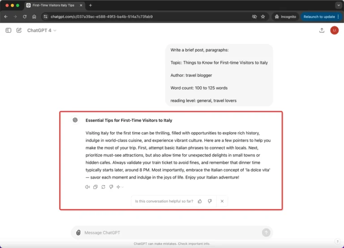Attach a file with the paperclip icon
Viewport: 344px width, 248px height.
[x=78, y=232]
